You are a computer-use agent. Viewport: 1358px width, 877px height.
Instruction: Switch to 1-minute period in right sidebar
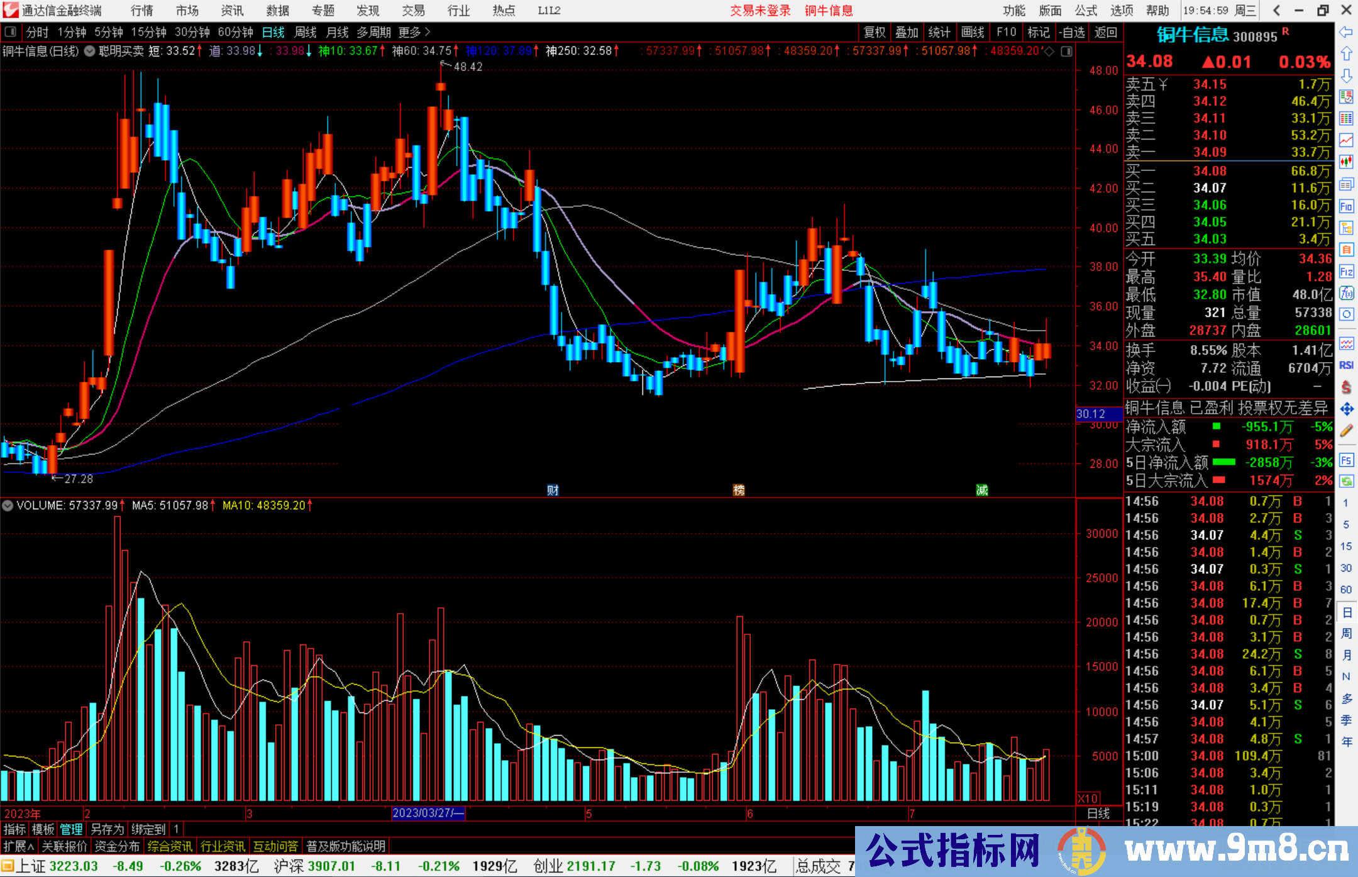point(1345,503)
